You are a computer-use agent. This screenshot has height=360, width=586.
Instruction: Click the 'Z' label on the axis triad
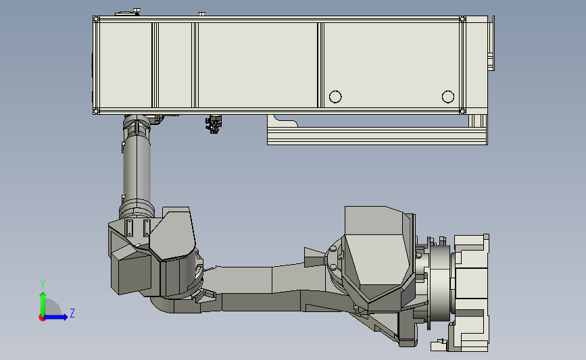72,313
